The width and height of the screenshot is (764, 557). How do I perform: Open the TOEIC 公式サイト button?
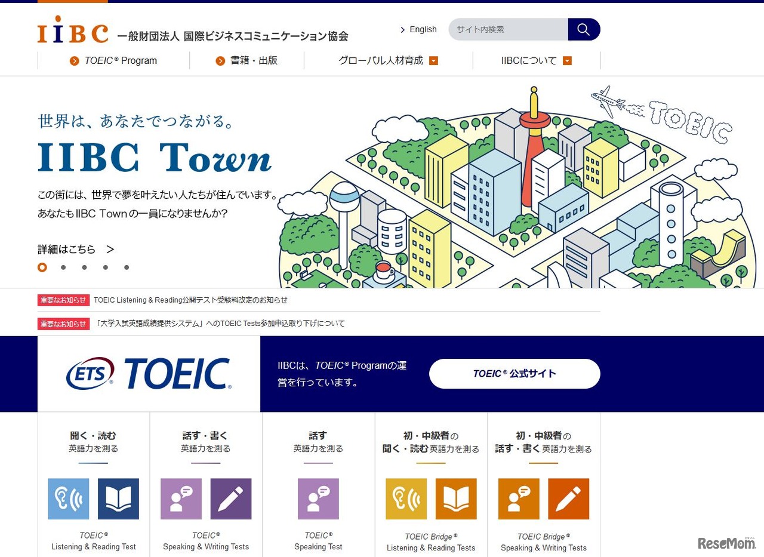point(515,374)
